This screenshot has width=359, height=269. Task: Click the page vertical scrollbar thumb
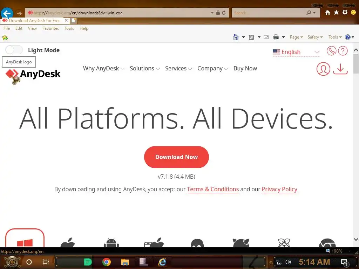[356, 64]
